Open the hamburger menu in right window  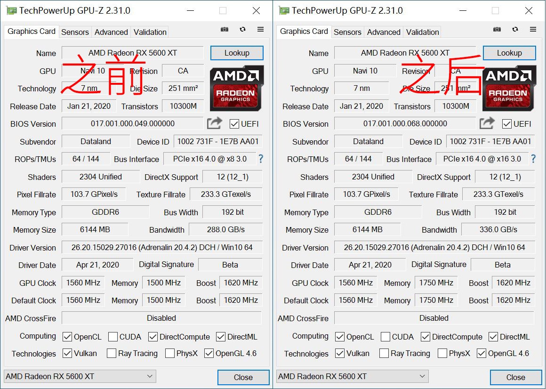[x=533, y=29]
